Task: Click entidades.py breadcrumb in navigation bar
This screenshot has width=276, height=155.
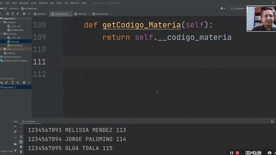Action: [x=29, y=9]
